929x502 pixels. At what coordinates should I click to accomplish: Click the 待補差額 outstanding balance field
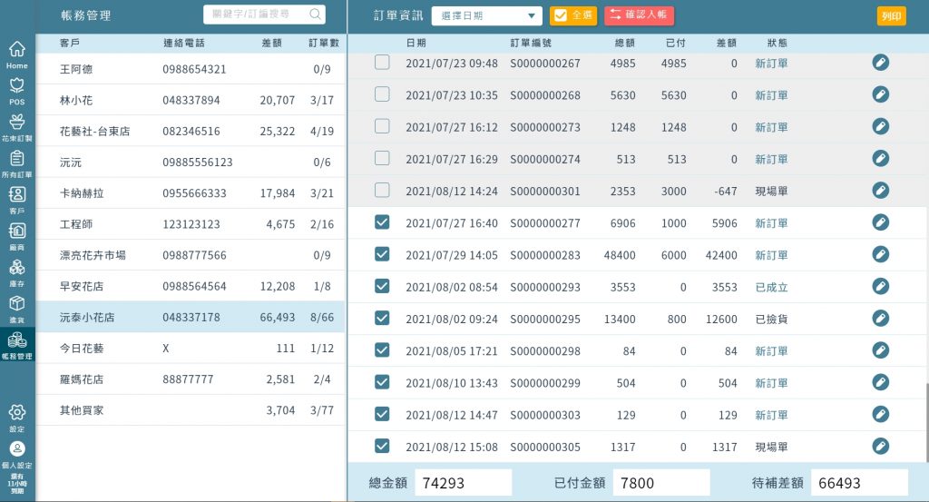pyautogui.click(x=859, y=483)
